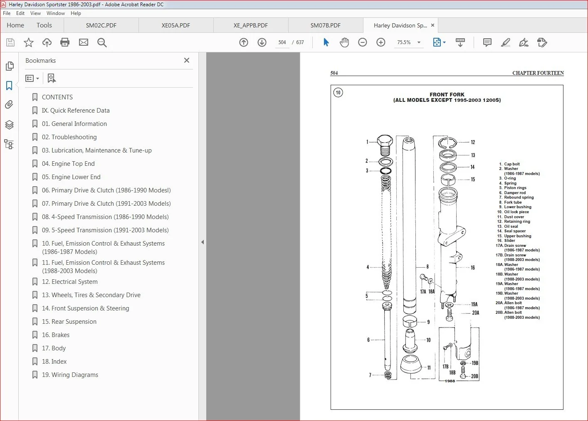The width and height of the screenshot is (588, 421).
Task: Open the CONTENTS bookmark
Action: (x=57, y=97)
